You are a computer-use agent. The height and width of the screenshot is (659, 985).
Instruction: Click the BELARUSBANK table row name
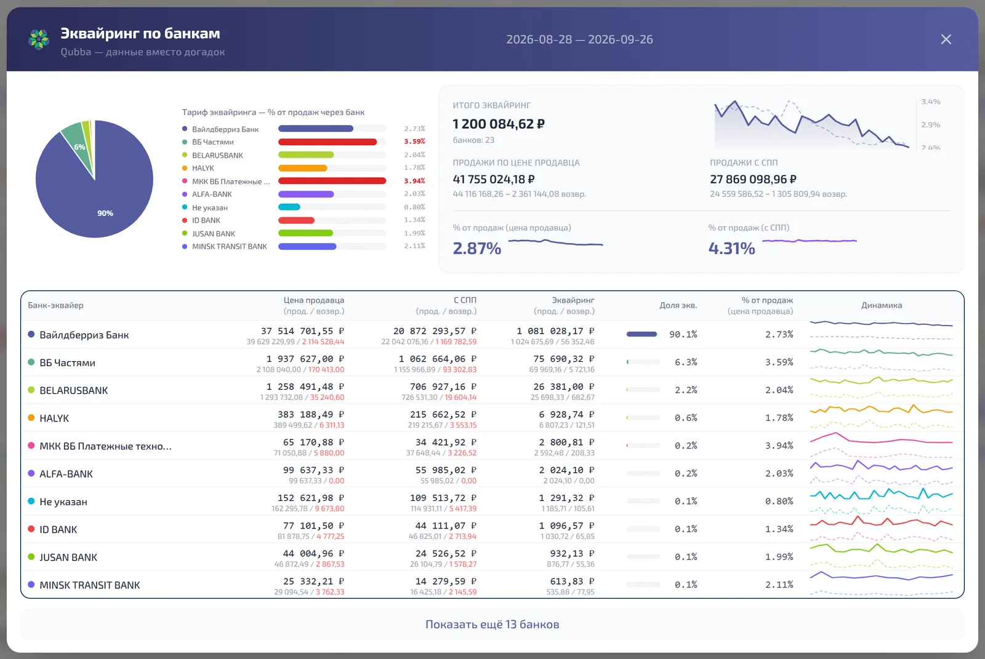pos(74,390)
